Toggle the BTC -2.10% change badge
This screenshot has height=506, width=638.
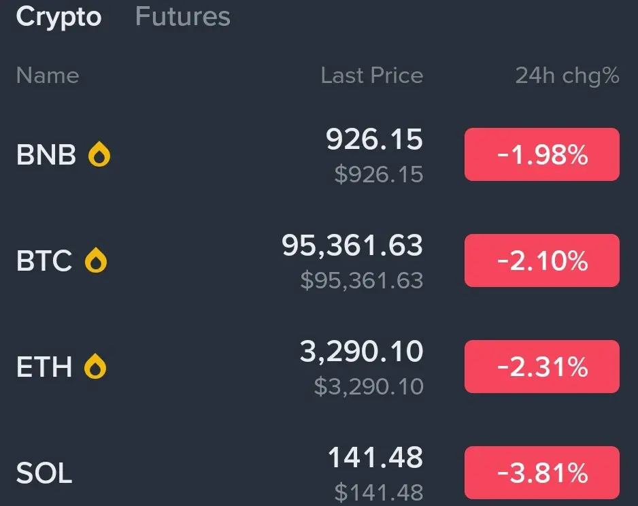pyautogui.click(x=541, y=260)
